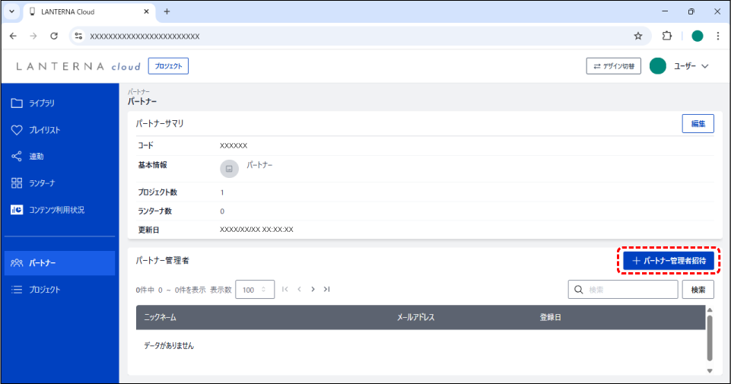The width and height of the screenshot is (731, 384).
Task: Open the 表示数 100 page size dropdown
Action: 255,290
